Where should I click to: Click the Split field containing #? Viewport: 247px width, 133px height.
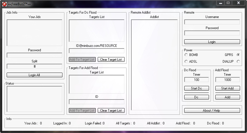click(34, 66)
